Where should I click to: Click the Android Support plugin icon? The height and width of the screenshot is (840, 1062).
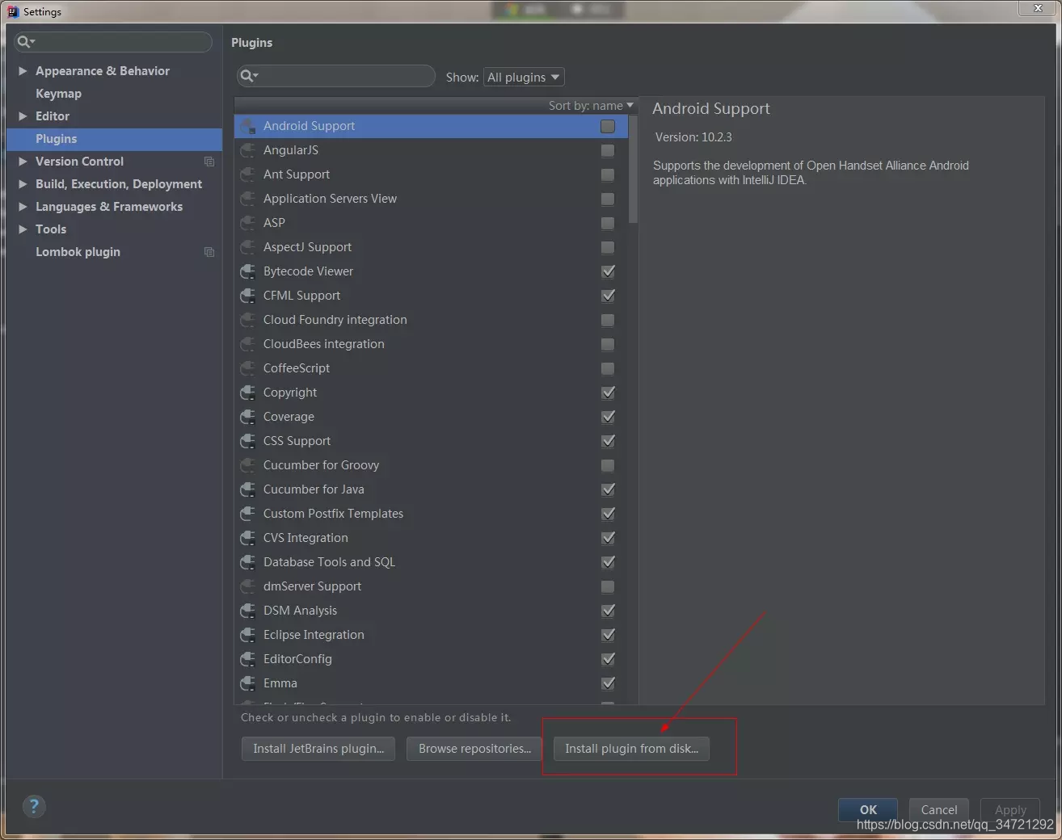(248, 126)
